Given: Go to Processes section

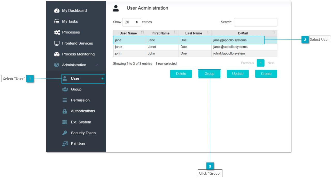Looking at the screenshot, I should pos(71,32).
